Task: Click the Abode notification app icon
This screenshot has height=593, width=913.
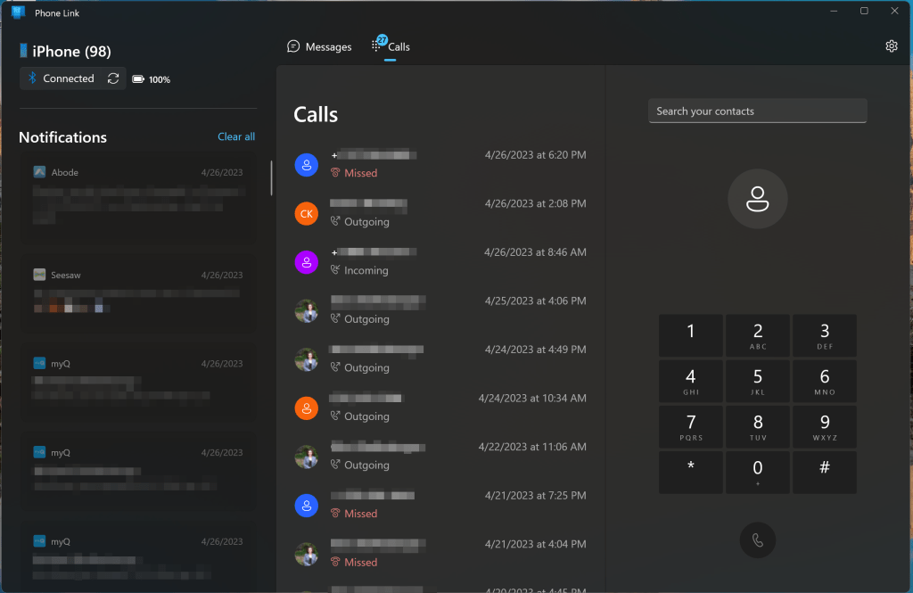Action: [x=39, y=172]
